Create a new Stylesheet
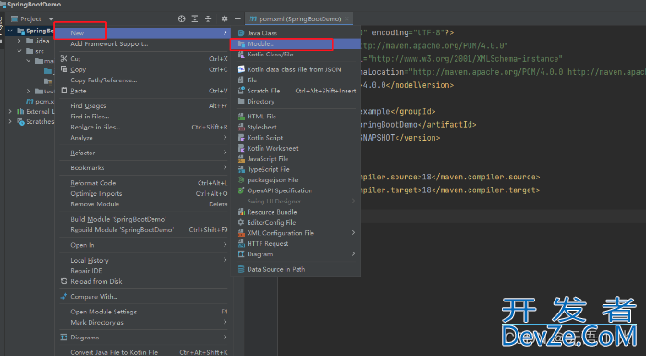646x356 pixels. pyautogui.click(x=297, y=128)
